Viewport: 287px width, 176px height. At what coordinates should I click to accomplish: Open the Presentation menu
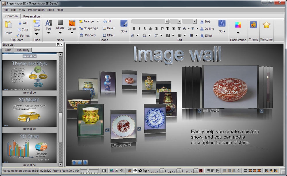[36, 10]
